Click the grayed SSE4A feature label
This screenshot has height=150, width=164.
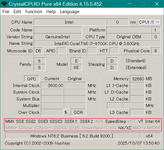60,128
